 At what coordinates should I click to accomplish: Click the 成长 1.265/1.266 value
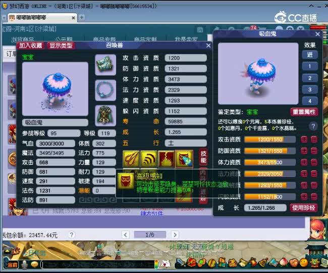(265, 208)
